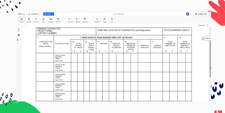The height and width of the screenshot is (113, 225).
Task: Click the MINORITY PERCENT column header
Action: pyautogui.click(x=145, y=46)
